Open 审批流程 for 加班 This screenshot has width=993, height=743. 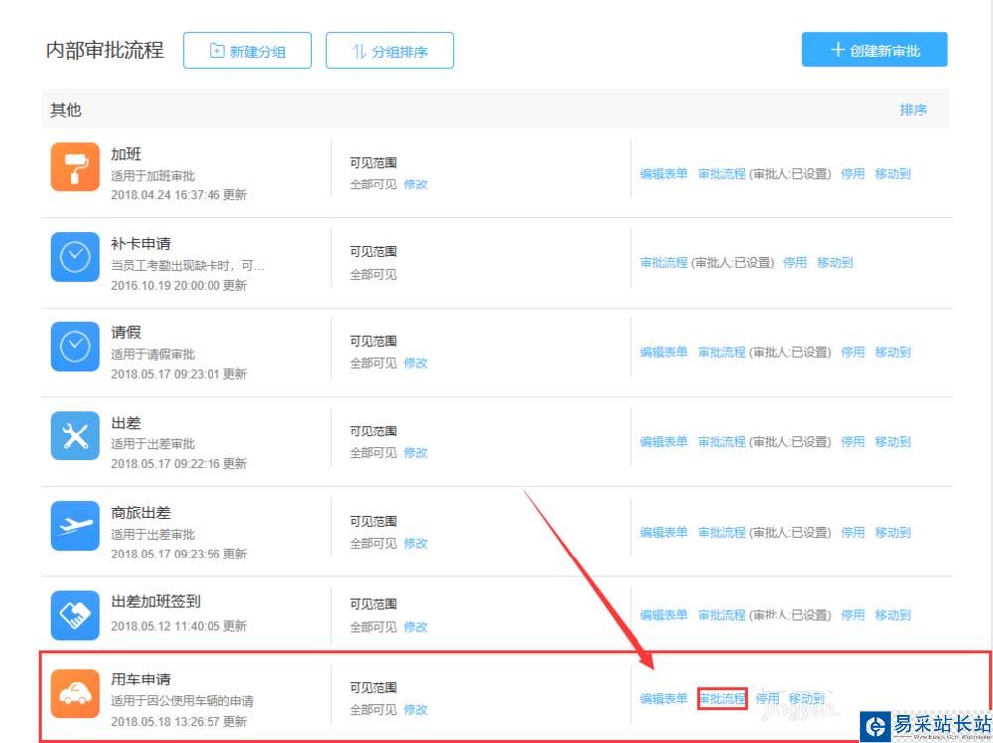coord(721,174)
